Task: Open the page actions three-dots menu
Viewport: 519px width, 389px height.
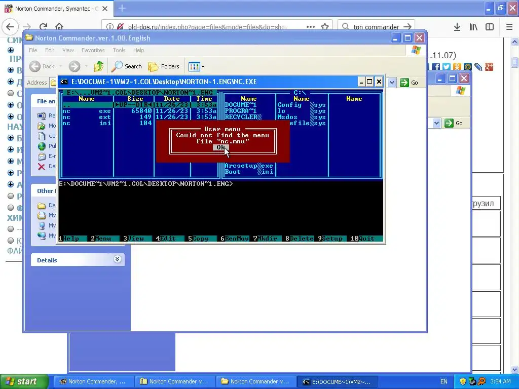Action: [311, 27]
